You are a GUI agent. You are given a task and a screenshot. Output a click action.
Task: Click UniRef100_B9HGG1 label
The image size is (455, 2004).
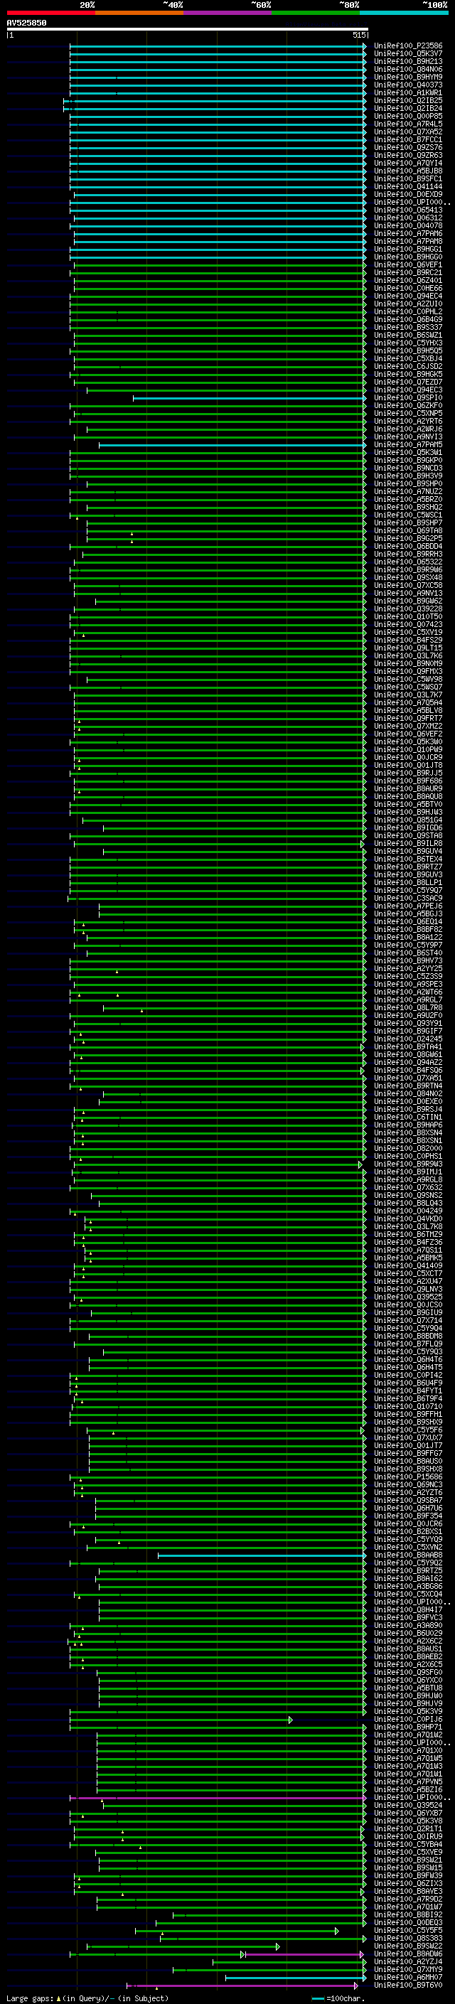408,249
